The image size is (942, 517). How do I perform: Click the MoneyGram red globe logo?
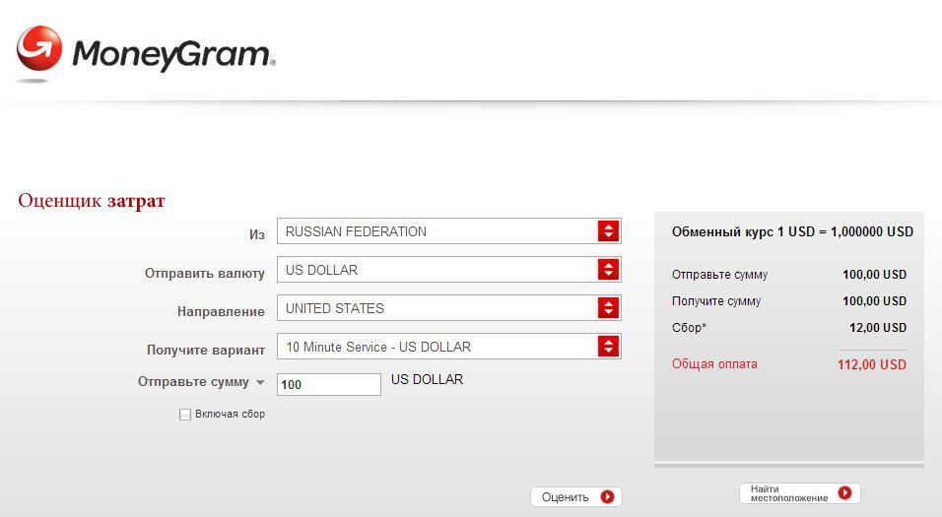[38, 51]
